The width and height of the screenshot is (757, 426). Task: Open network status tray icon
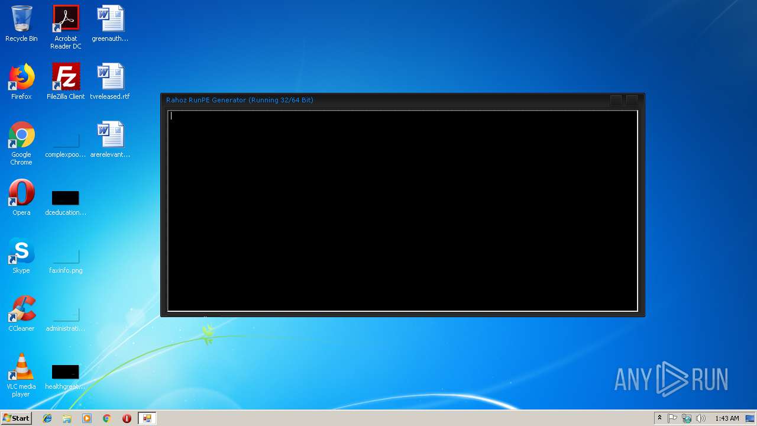point(687,418)
